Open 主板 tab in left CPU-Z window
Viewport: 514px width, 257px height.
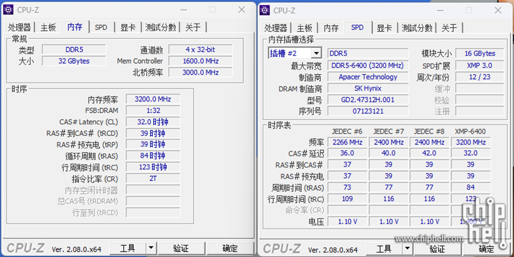(48, 27)
